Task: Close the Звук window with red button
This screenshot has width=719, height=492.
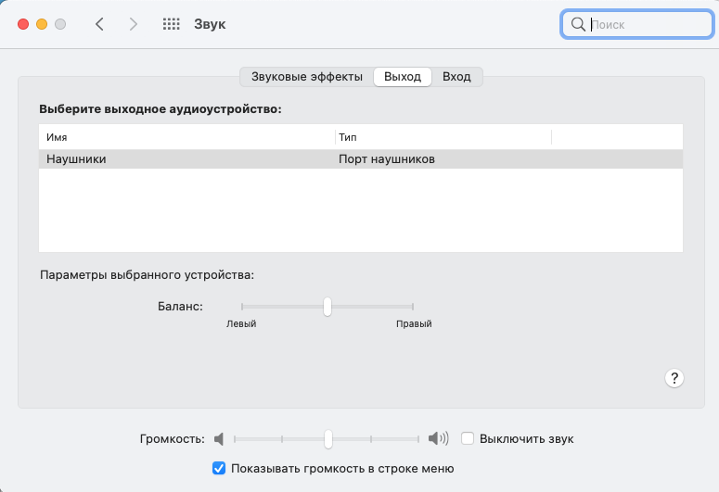Action: click(23, 24)
